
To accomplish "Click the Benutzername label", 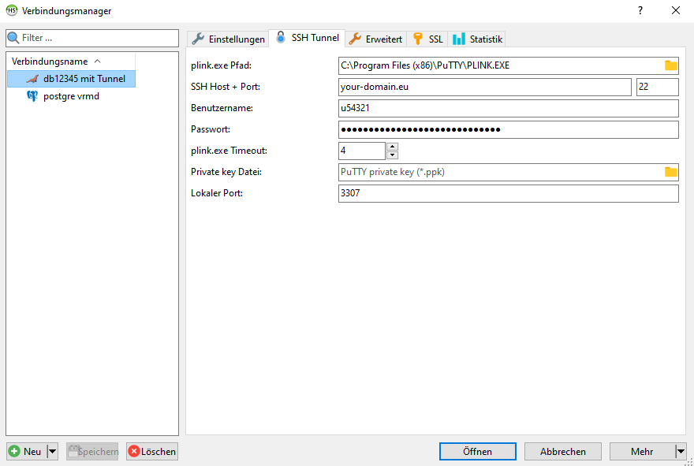I will click(x=222, y=108).
